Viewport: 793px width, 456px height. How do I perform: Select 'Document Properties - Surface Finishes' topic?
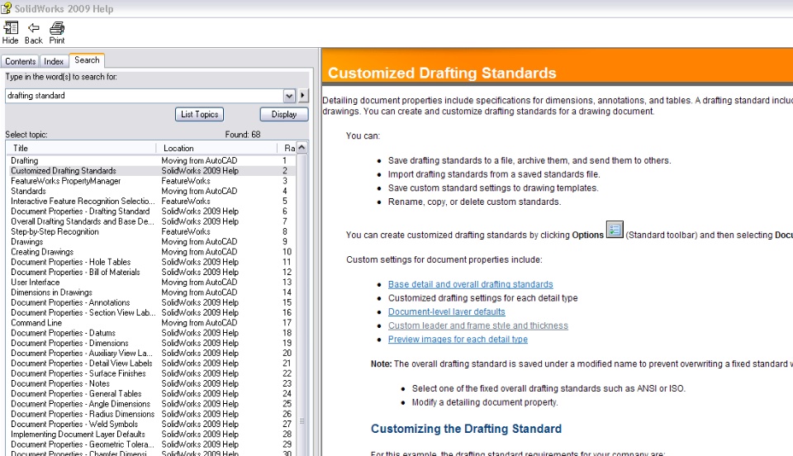click(x=152, y=373)
